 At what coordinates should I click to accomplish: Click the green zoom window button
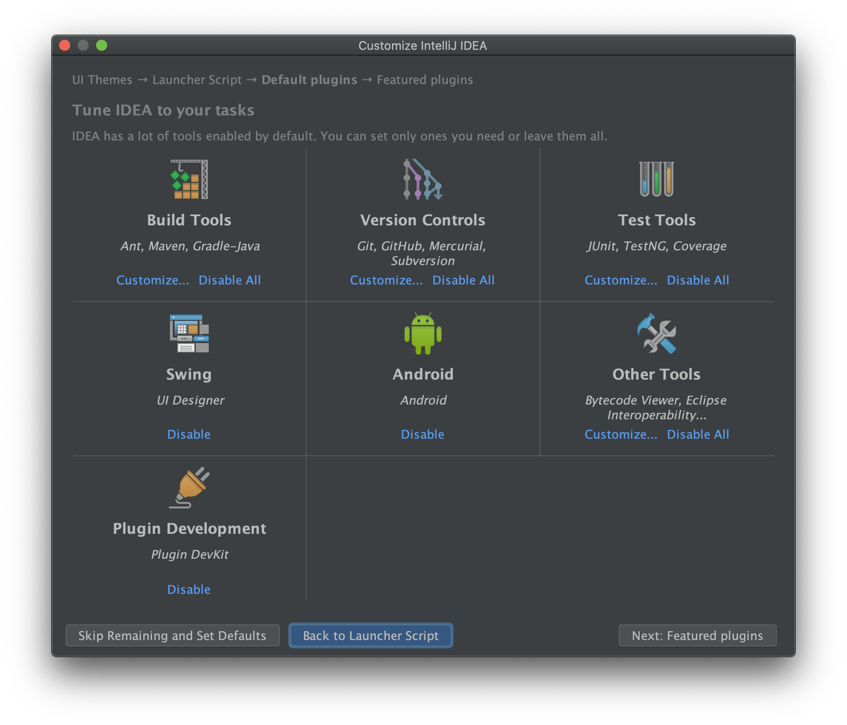click(102, 45)
